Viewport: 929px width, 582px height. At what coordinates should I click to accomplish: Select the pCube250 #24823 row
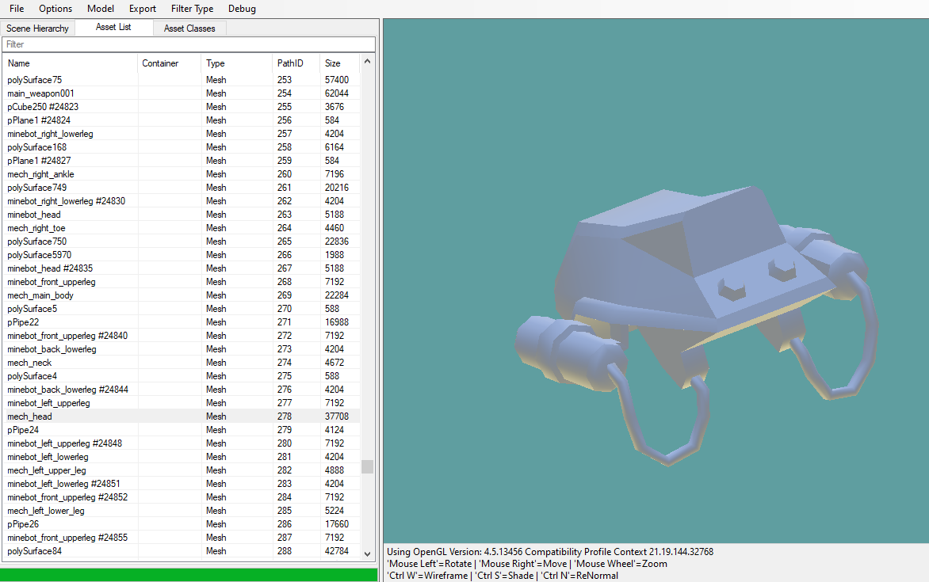point(182,107)
